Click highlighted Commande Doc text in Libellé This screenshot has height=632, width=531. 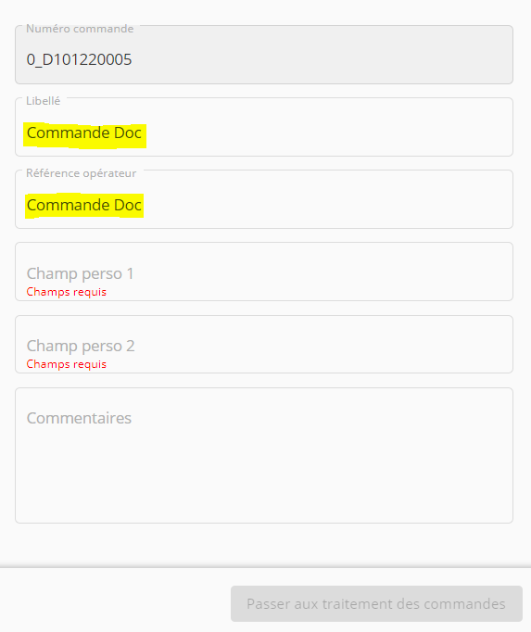click(84, 133)
